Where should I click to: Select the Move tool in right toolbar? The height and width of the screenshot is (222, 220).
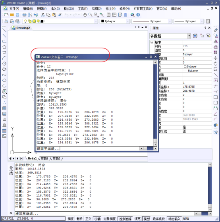coord(216,58)
